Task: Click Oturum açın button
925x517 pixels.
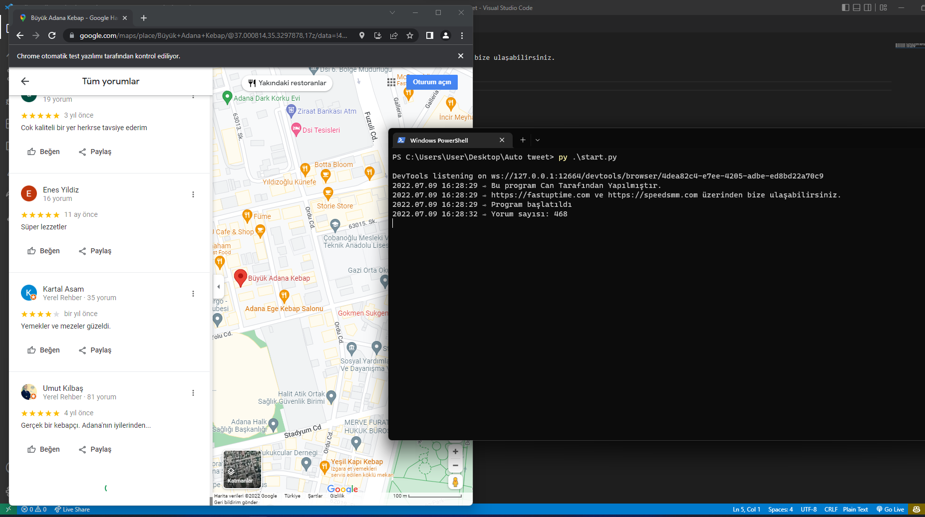Action: [432, 82]
